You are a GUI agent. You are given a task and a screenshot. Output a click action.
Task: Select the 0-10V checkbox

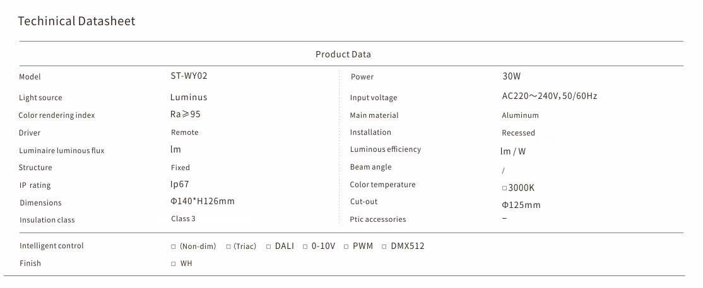tap(305, 246)
